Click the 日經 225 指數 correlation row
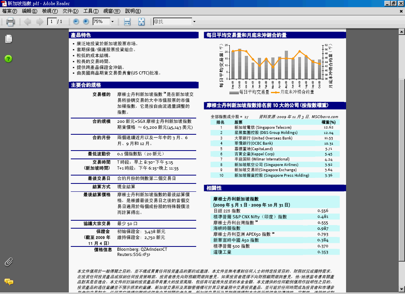The image size is (405, 294). click(275, 211)
